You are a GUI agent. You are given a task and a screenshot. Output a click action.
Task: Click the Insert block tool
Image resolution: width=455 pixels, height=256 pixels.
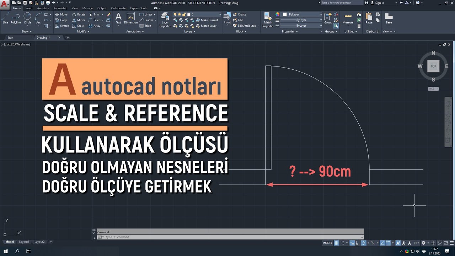pyautogui.click(x=227, y=18)
